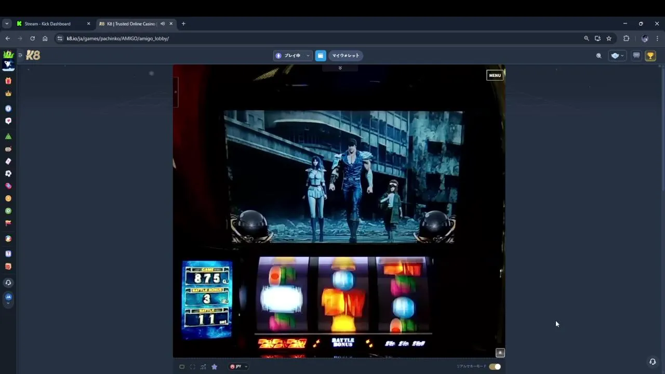
Task: Open browser extensions puzzle icon
Action: [626, 38]
